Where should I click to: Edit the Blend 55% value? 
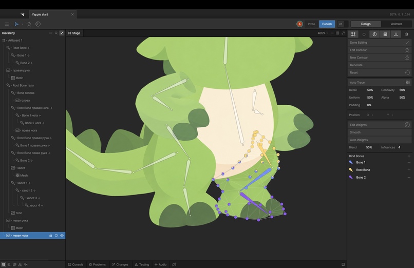coord(369,147)
